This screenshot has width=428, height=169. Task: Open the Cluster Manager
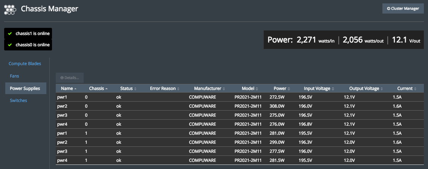403,8
